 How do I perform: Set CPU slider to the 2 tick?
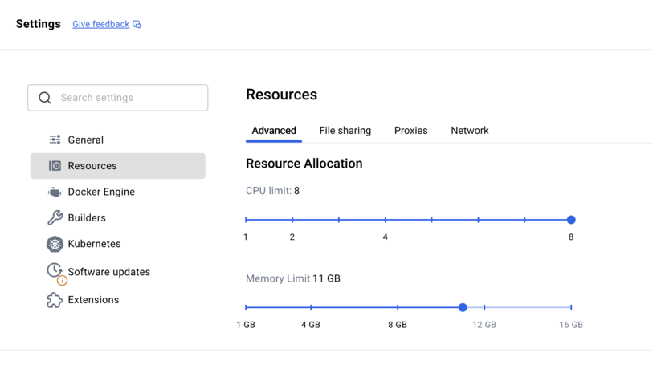coord(292,220)
